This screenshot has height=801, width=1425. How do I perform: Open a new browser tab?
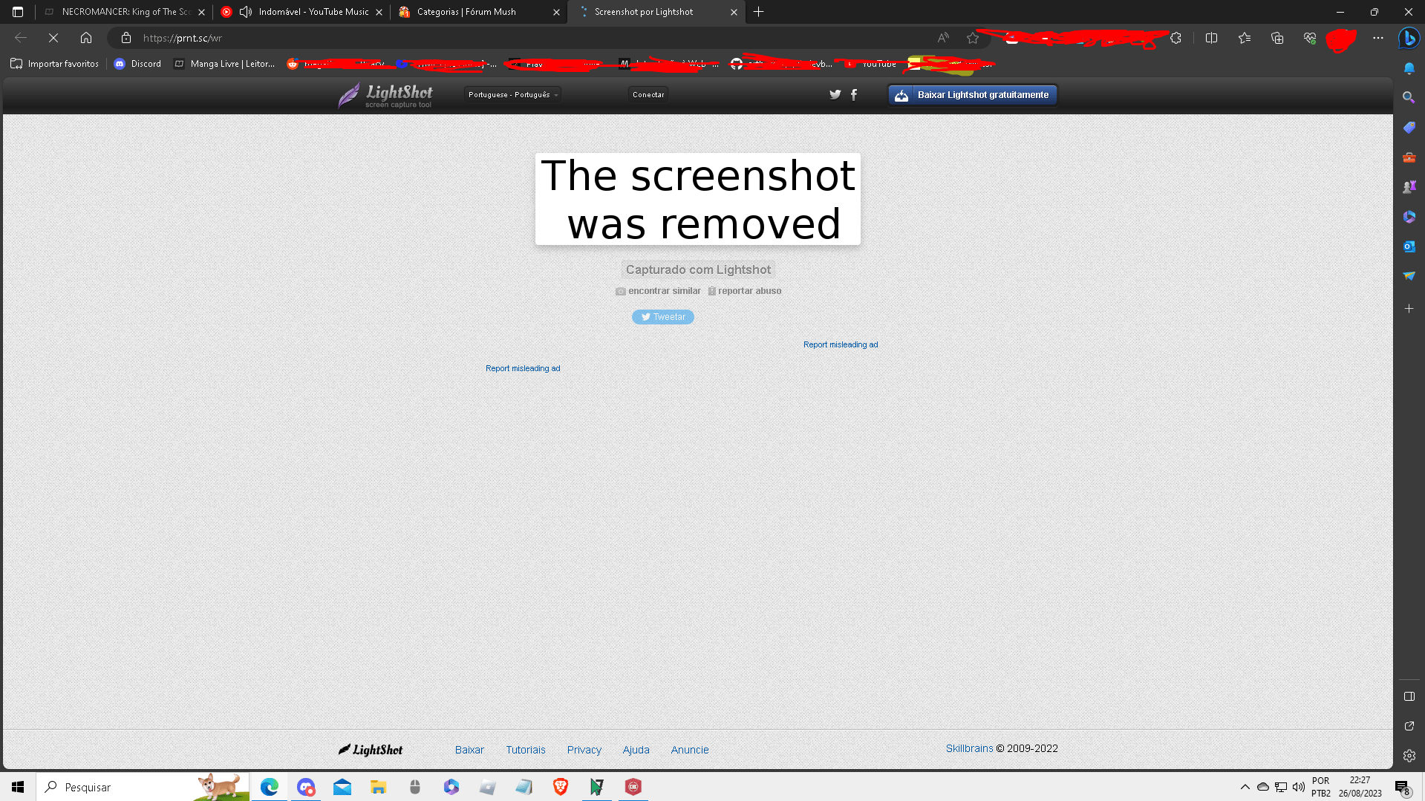(x=758, y=12)
